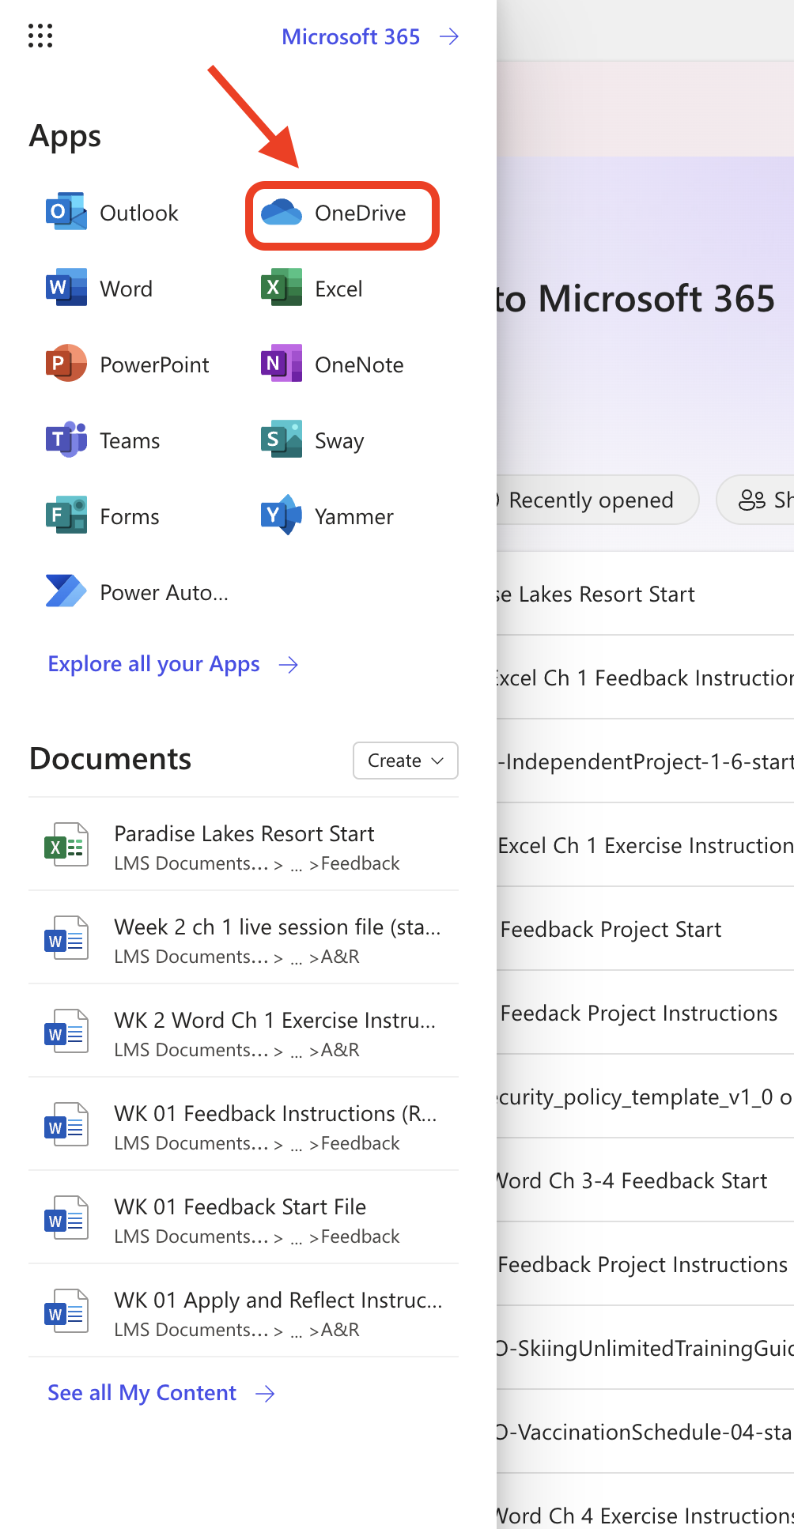
Task: Open the Word app
Action: click(100, 289)
